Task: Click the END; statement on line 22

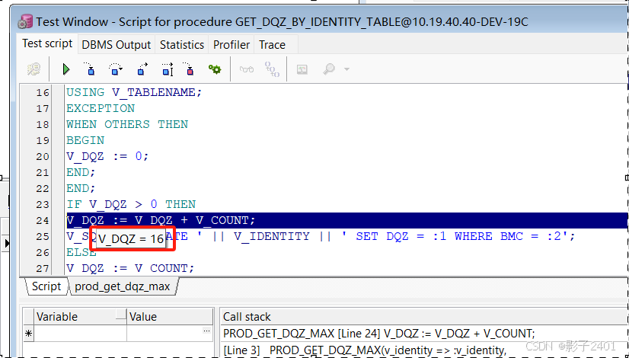Action: click(x=81, y=189)
